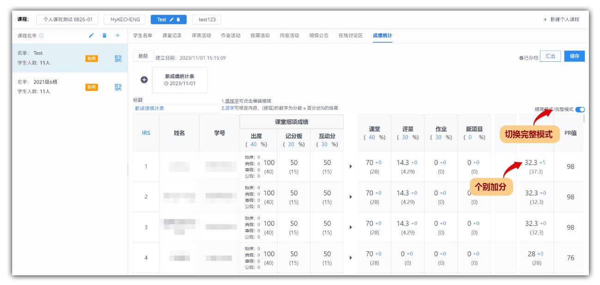600x285 pixels.
Task: Click the 汇出 export button
Action: (550, 56)
